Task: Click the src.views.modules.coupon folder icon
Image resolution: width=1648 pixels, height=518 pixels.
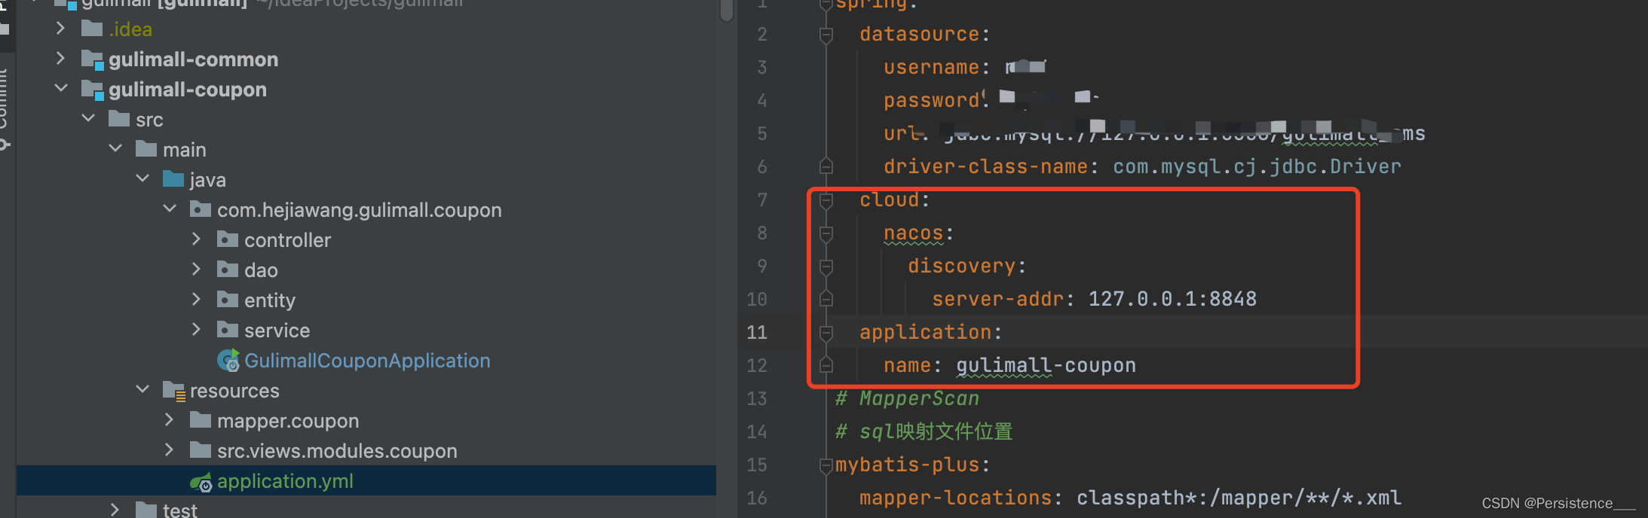Action: click(x=201, y=450)
